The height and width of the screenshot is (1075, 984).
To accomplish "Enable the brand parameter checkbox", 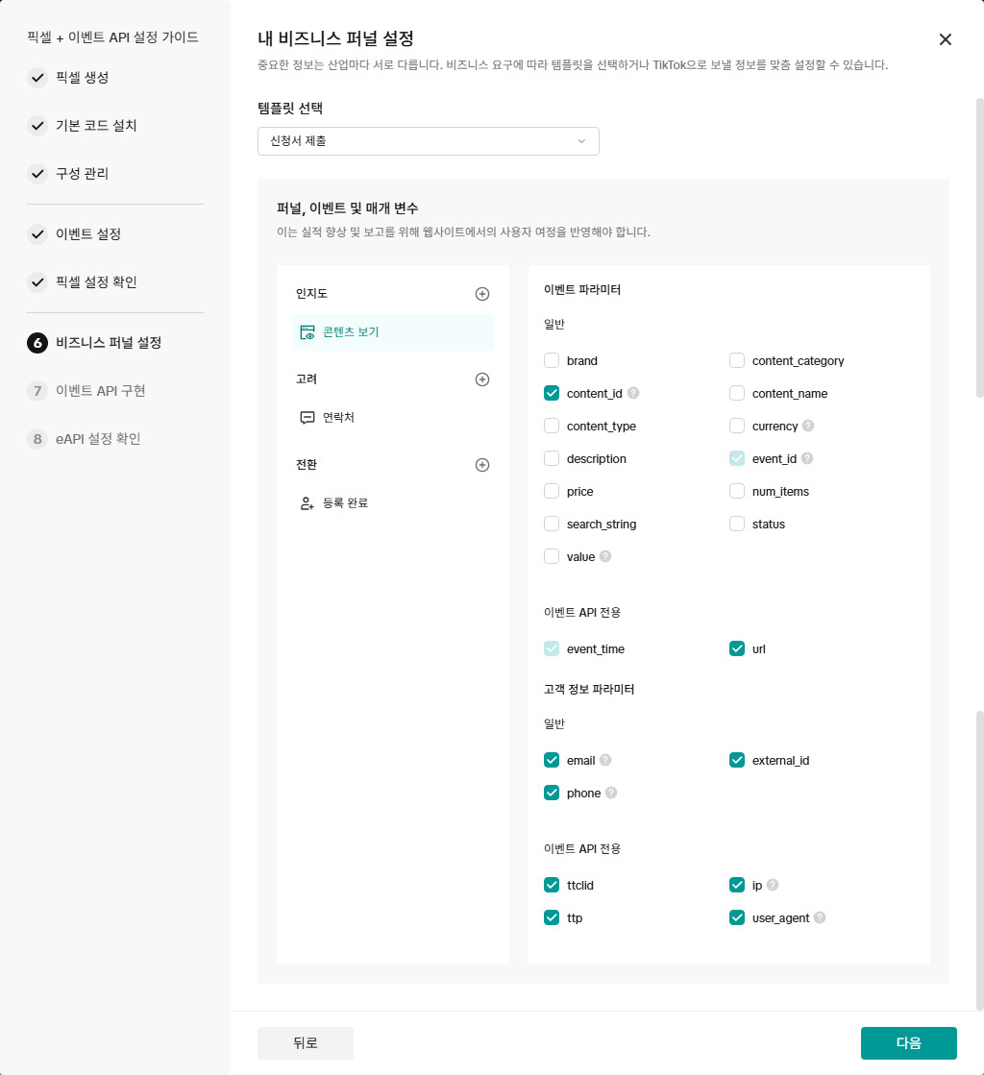I will [552, 361].
